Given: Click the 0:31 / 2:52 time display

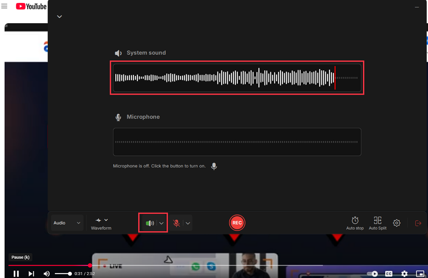Looking at the screenshot, I should (x=85, y=274).
